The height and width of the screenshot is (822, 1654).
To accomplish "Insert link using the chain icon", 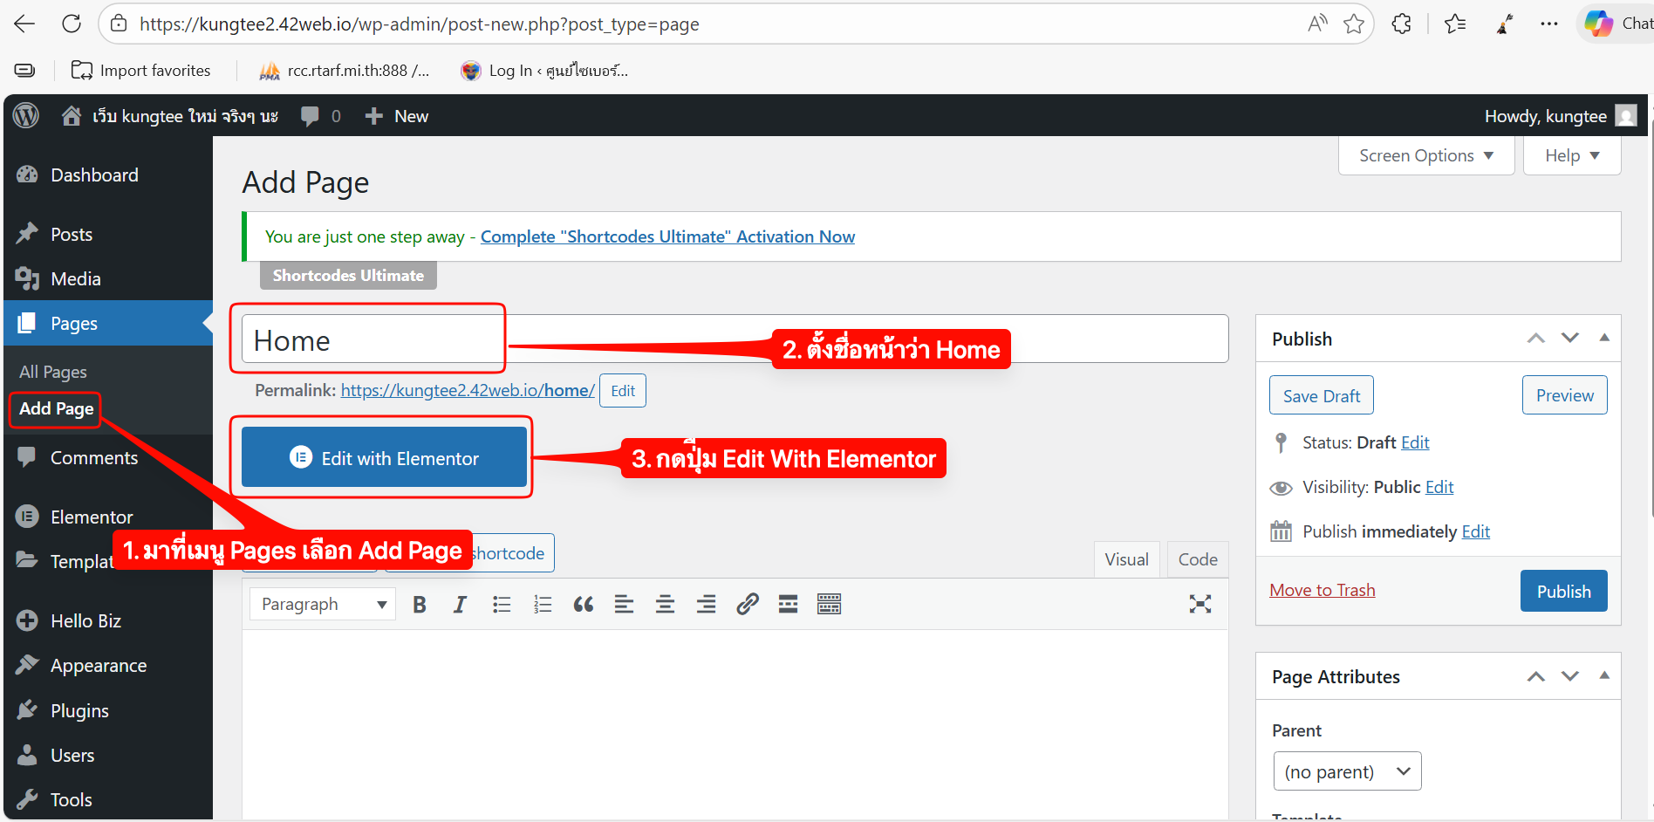I will coord(747,605).
